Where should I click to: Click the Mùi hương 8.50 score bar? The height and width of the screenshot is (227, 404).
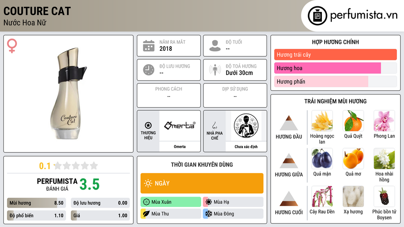36,203
